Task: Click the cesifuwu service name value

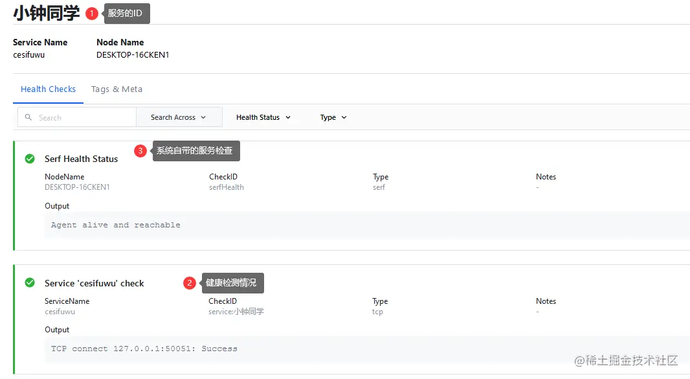Action: coord(28,55)
